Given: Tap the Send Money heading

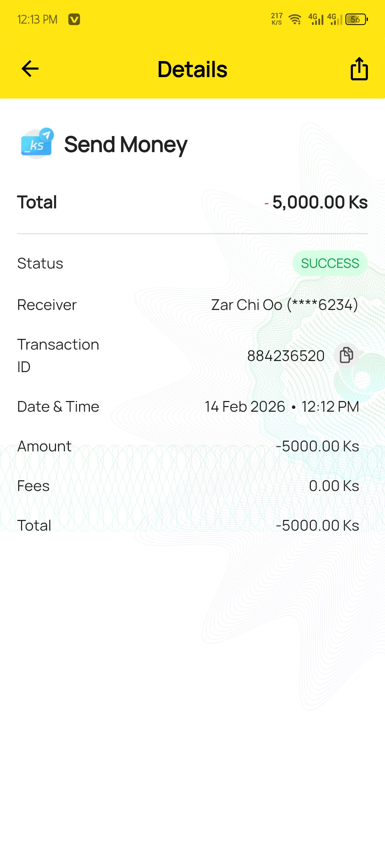Looking at the screenshot, I should click(x=126, y=145).
